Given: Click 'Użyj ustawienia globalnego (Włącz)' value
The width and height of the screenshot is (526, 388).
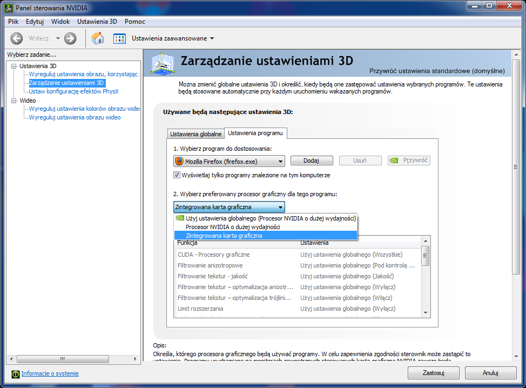Looking at the screenshot, I should (346, 298).
